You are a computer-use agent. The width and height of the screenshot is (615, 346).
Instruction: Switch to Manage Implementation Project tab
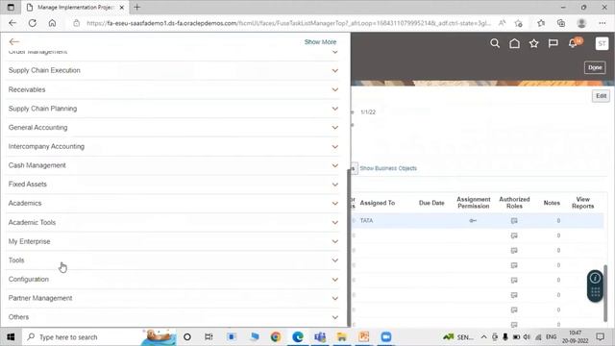pyautogui.click(x=75, y=7)
